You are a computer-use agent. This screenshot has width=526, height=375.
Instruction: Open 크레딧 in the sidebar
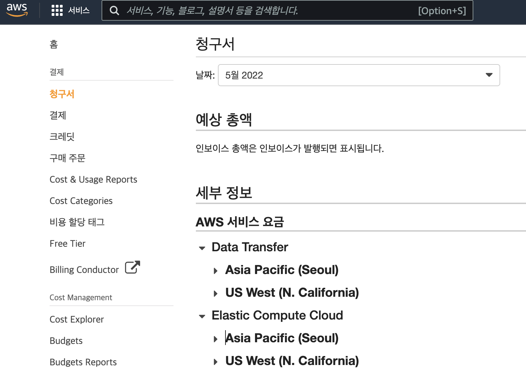(62, 136)
